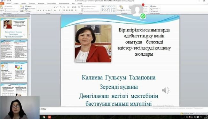Click the Find button in Editing group
This screenshot has width=208, height=119.
(x=153, y=6)
